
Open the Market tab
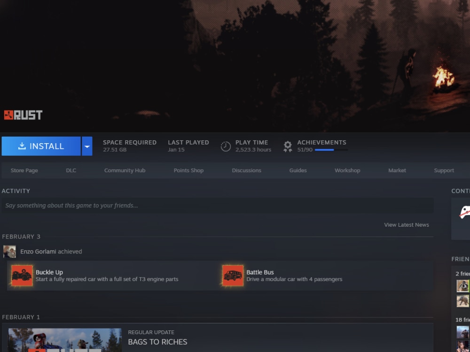click(397, 170)
